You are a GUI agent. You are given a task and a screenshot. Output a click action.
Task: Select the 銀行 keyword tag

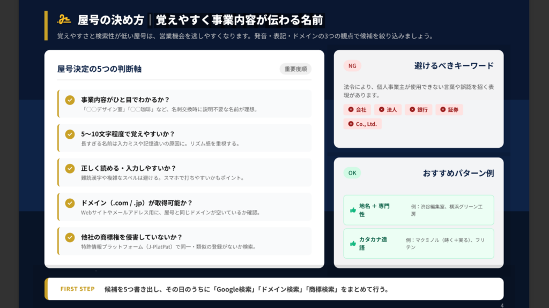(x=418, y=109)
